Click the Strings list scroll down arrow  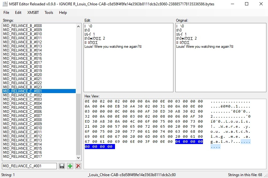[79, 158]
